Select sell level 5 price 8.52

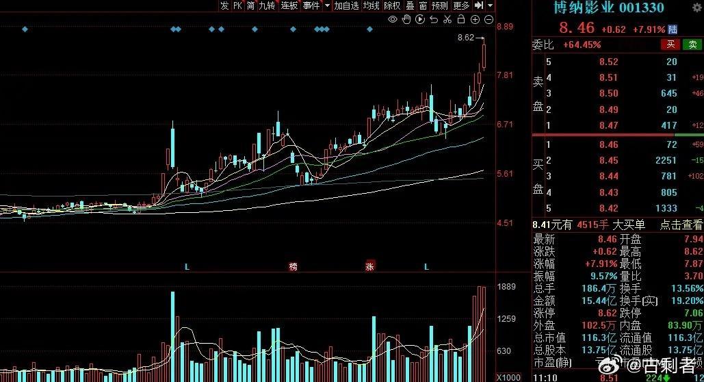click(609, 62)
